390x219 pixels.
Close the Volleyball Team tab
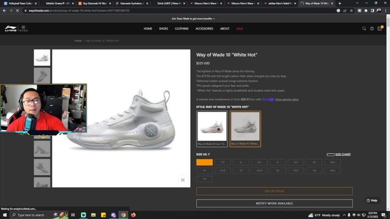[35, 4]
